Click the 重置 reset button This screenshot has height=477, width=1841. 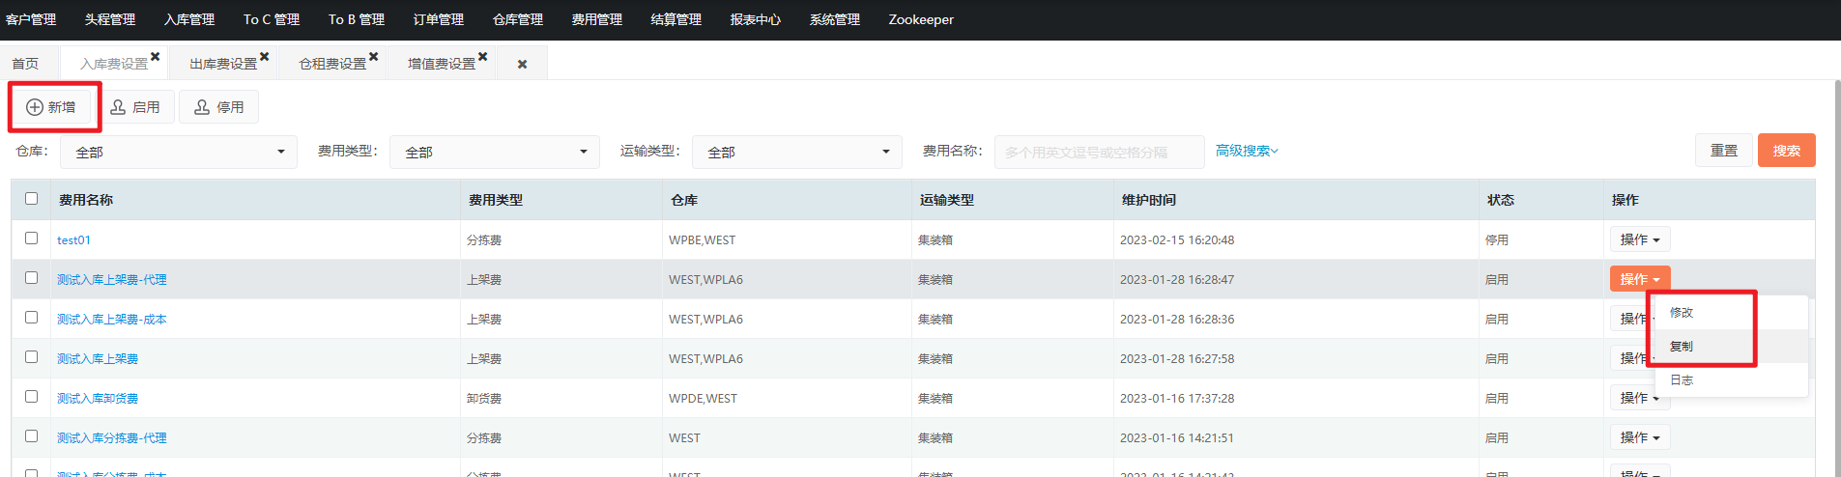1724,151
